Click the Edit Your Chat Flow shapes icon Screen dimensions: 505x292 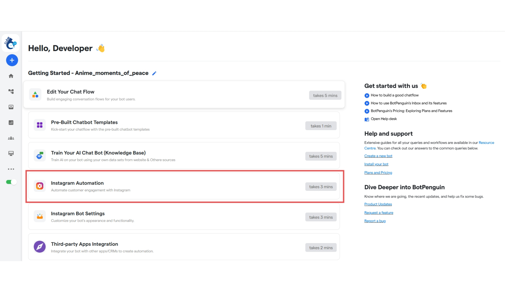(35, 95)
